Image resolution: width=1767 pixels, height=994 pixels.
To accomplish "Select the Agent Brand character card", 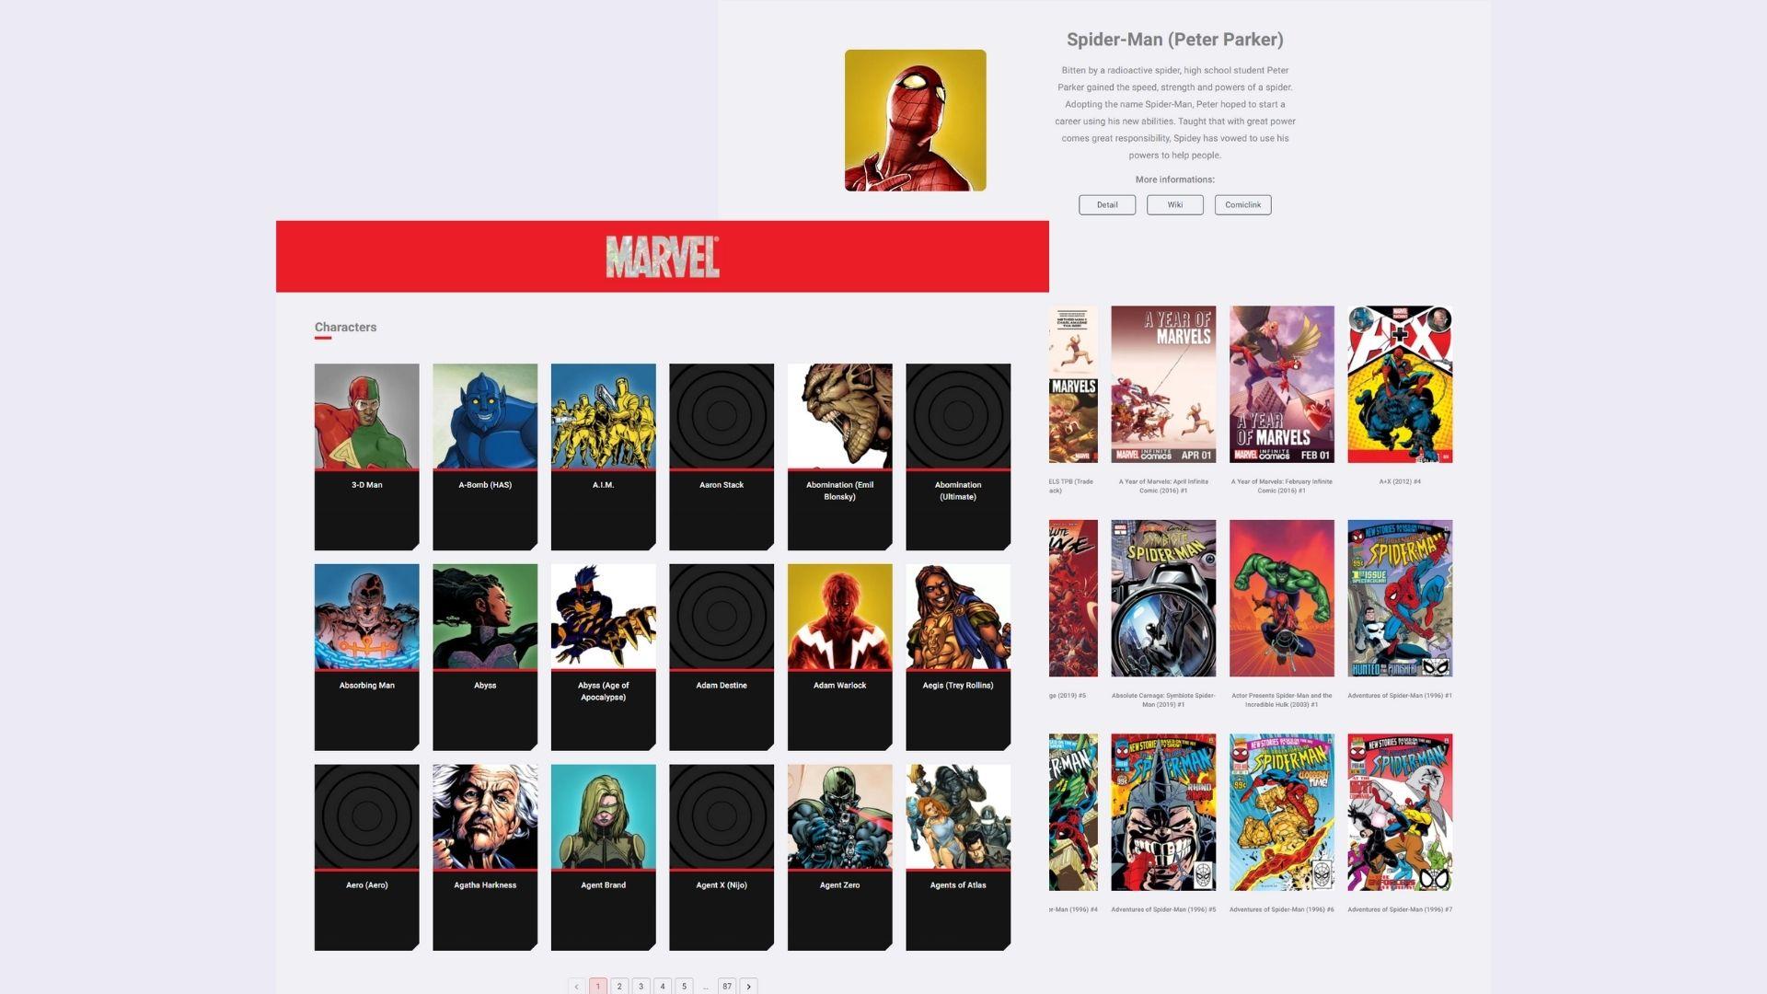I will [603, 857].
